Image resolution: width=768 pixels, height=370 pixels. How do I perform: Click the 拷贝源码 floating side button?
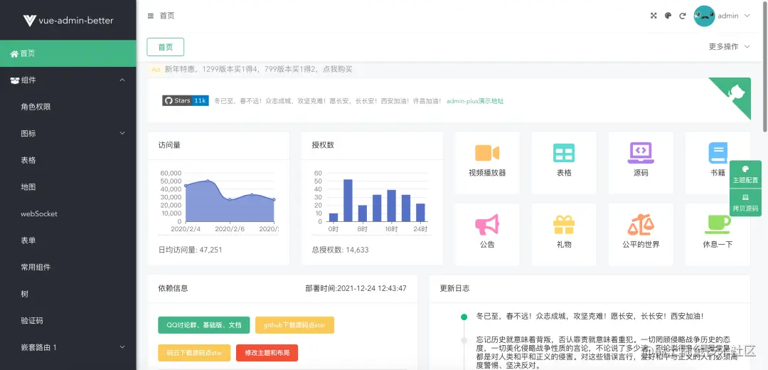tap(745, 203)
